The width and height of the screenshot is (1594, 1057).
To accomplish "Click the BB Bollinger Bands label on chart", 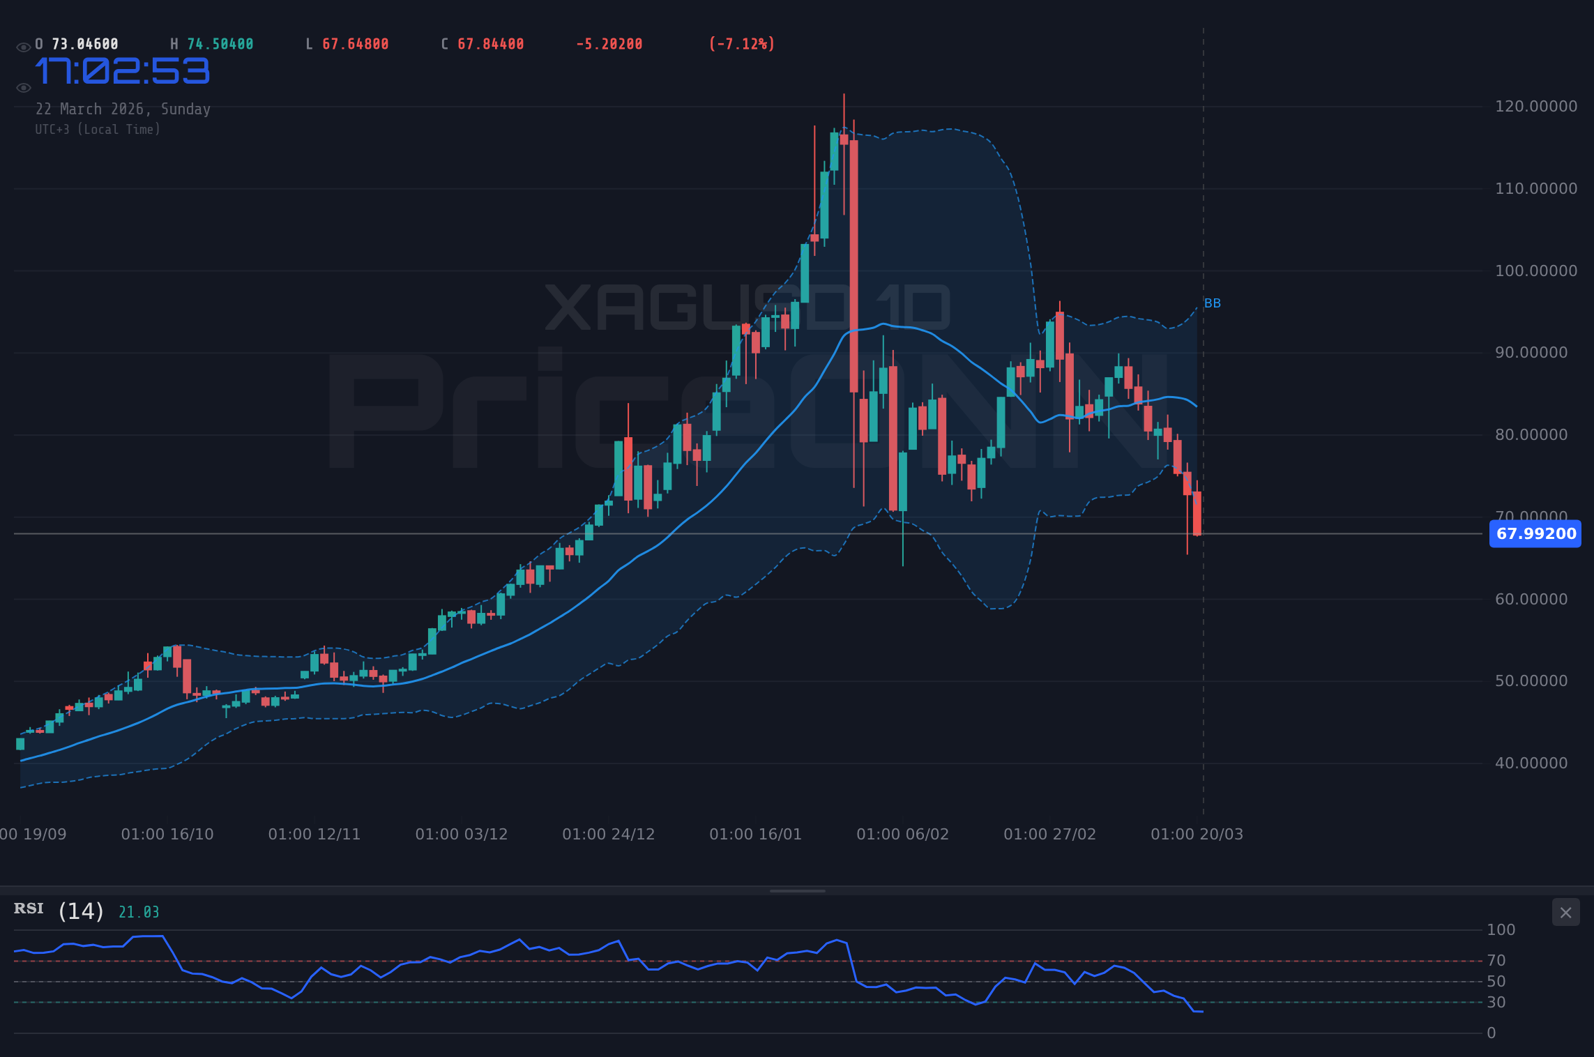I will click(x=1212, y=303).
